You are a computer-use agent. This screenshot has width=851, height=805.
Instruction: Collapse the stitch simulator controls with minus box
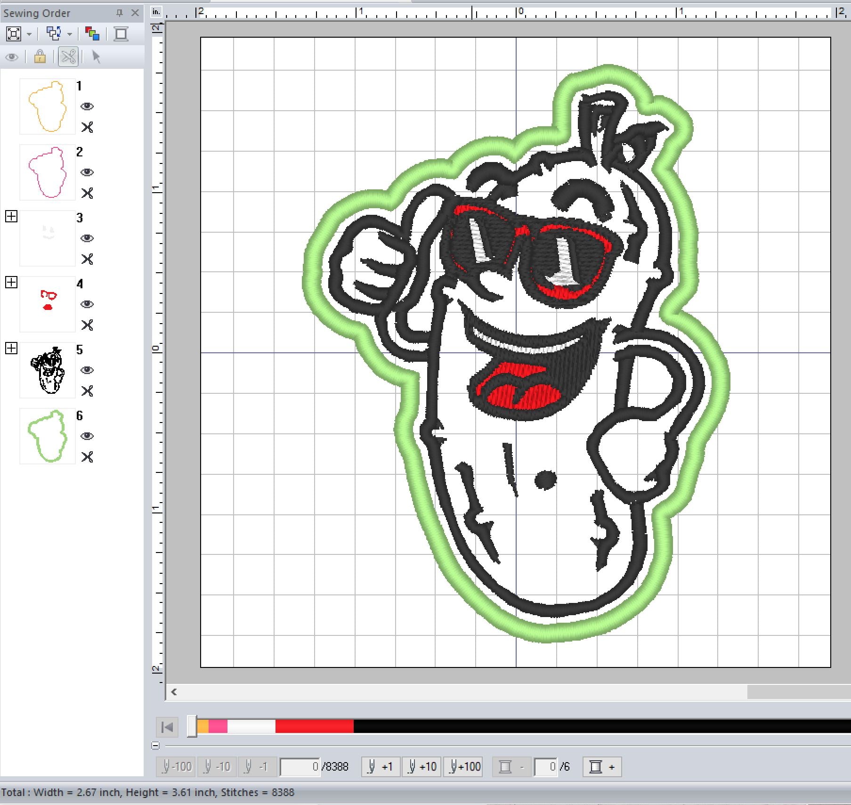[x=155, y=746]
